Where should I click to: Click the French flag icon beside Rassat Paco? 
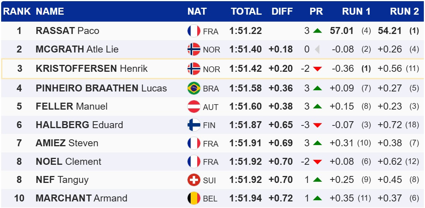click(194, 31)
